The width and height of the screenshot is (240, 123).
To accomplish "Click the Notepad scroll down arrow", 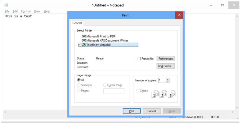I will point(237,108).
